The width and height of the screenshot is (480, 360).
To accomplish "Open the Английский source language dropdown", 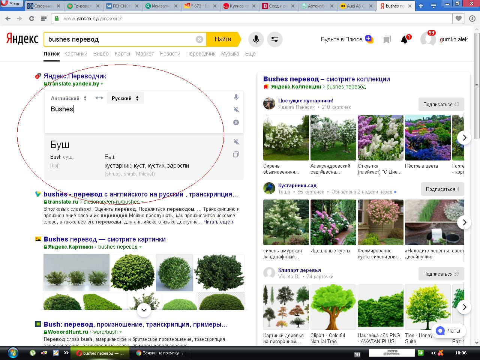I will [x=68, y=98].
